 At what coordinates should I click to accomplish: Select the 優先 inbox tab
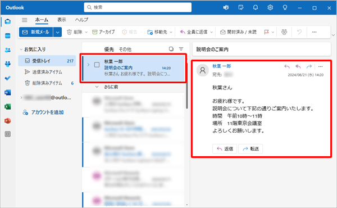point(109,49)
